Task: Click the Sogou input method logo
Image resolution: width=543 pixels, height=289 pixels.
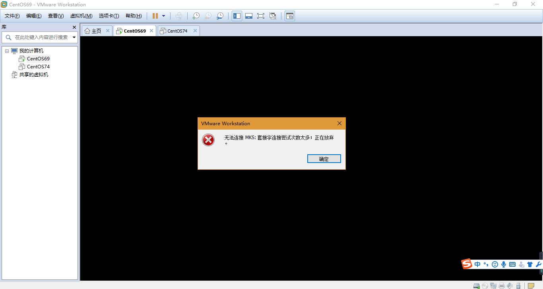Action: pos(467,264)
